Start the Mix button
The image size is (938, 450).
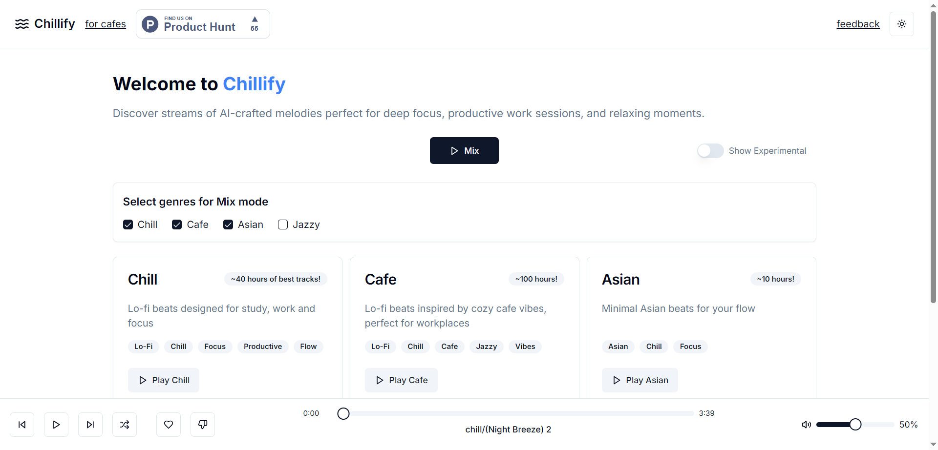coord(464,150)
